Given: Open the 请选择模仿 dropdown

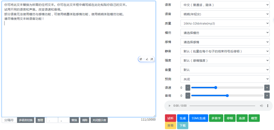Looking at the screenshot, I should (x=225, y=33).
